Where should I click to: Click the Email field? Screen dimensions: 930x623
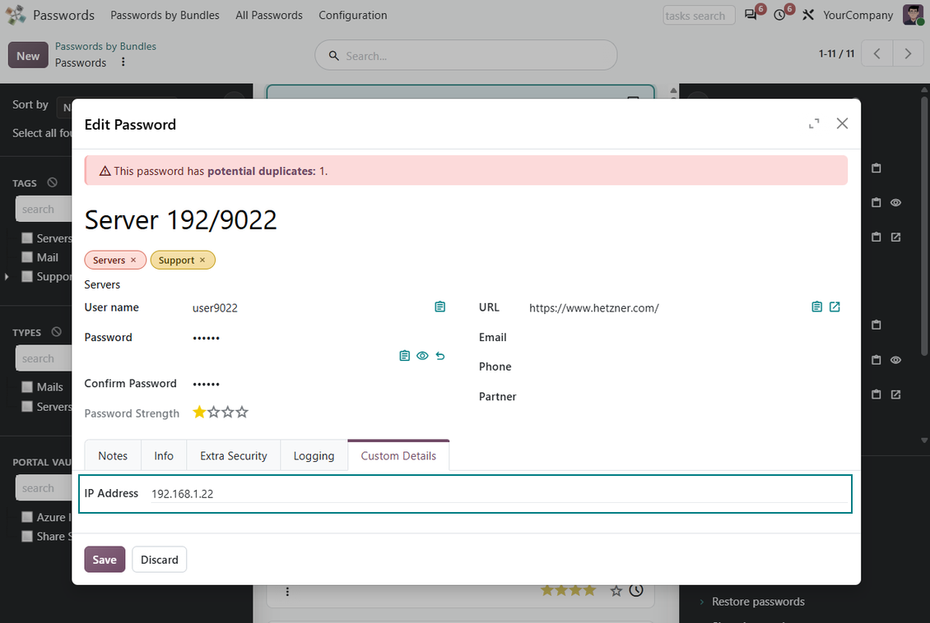pos(687,338)
